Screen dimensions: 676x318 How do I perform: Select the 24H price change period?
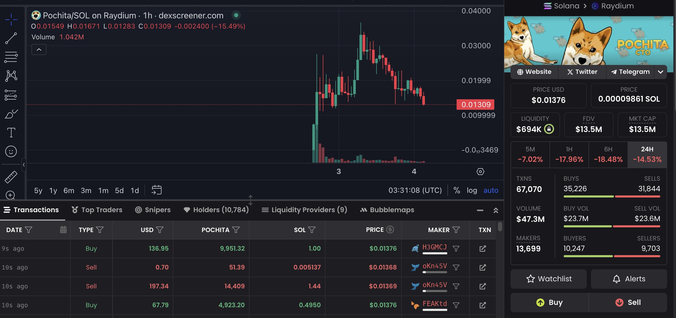tap(647, 154)
